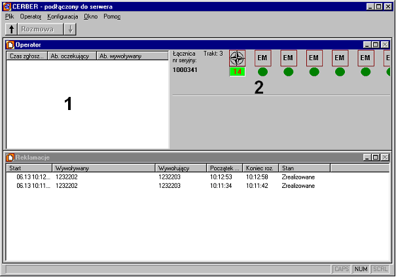Click green circle under second EM icon

(288, 72)
